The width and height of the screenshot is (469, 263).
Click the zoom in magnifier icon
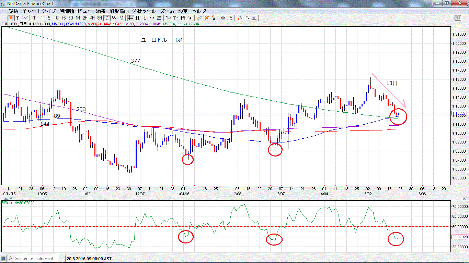pyautogui.click(x=240, y=18)
